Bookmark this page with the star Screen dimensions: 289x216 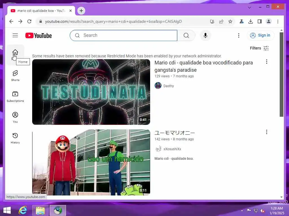230,21
